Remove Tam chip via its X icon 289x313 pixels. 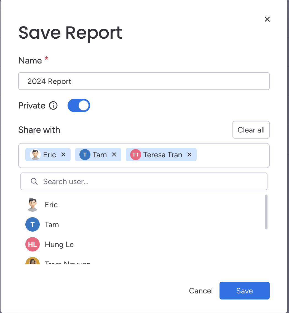point(114,155)
